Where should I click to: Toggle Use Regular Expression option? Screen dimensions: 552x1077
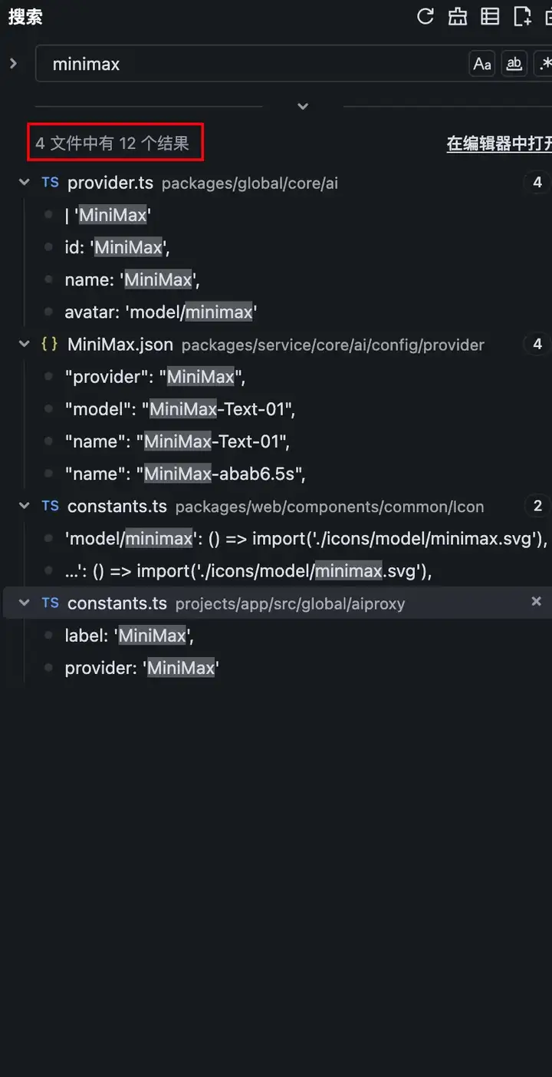(x=544, y=64)
